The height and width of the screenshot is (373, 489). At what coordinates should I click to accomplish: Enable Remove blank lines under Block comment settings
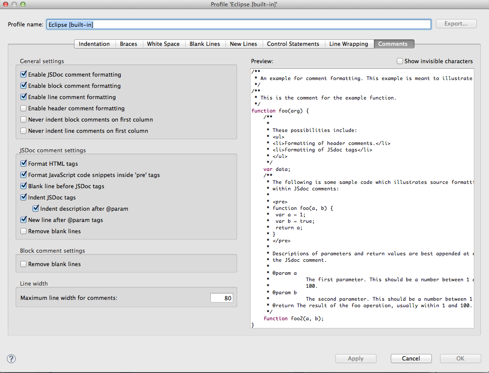point(24,264)
